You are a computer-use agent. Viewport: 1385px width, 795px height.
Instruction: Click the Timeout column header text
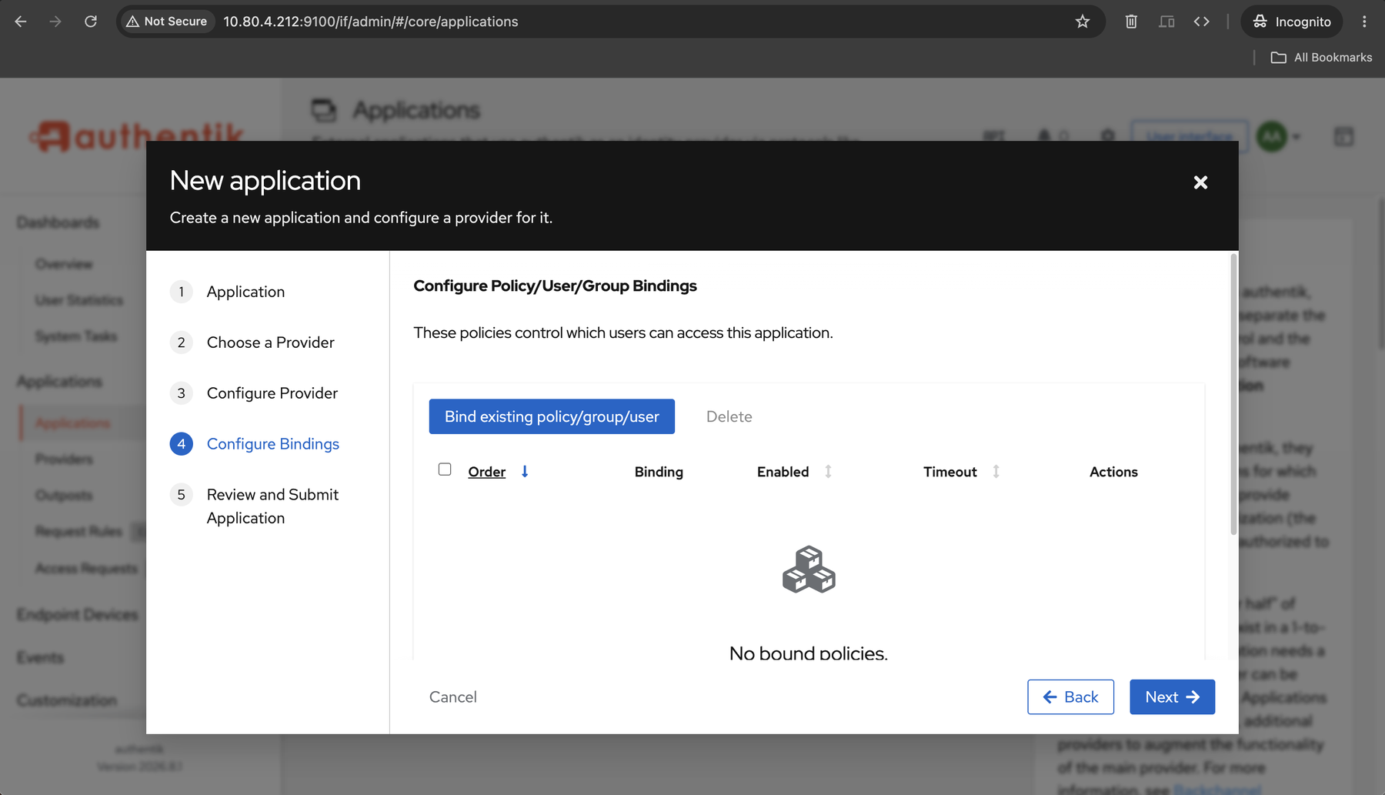(x=950, y=472)
